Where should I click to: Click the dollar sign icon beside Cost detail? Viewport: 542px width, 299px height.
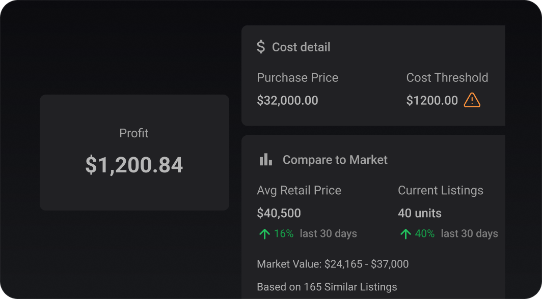coord(261,47)
